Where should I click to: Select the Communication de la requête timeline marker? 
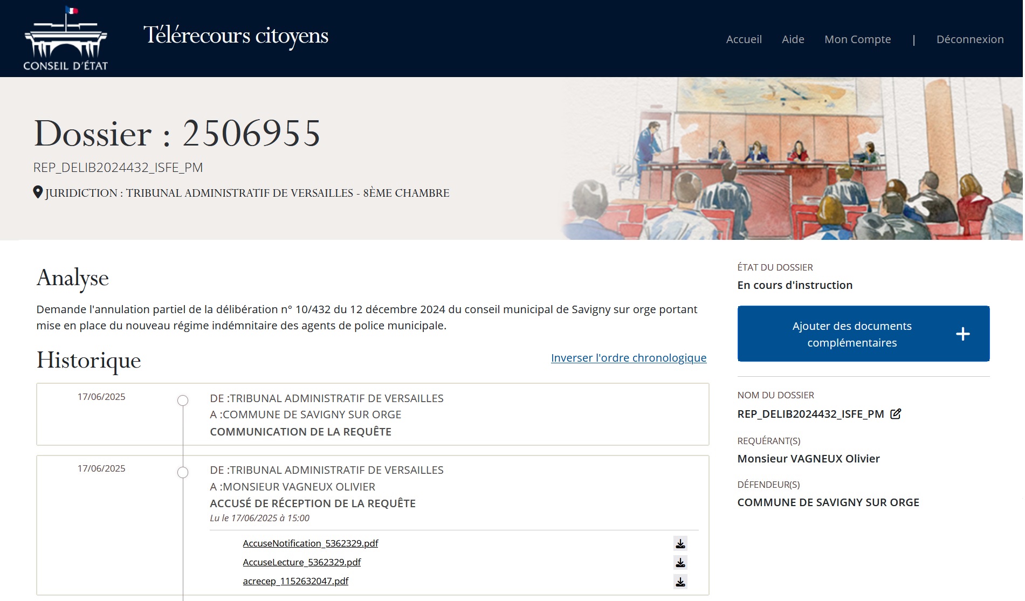click(x=183, y=400)
